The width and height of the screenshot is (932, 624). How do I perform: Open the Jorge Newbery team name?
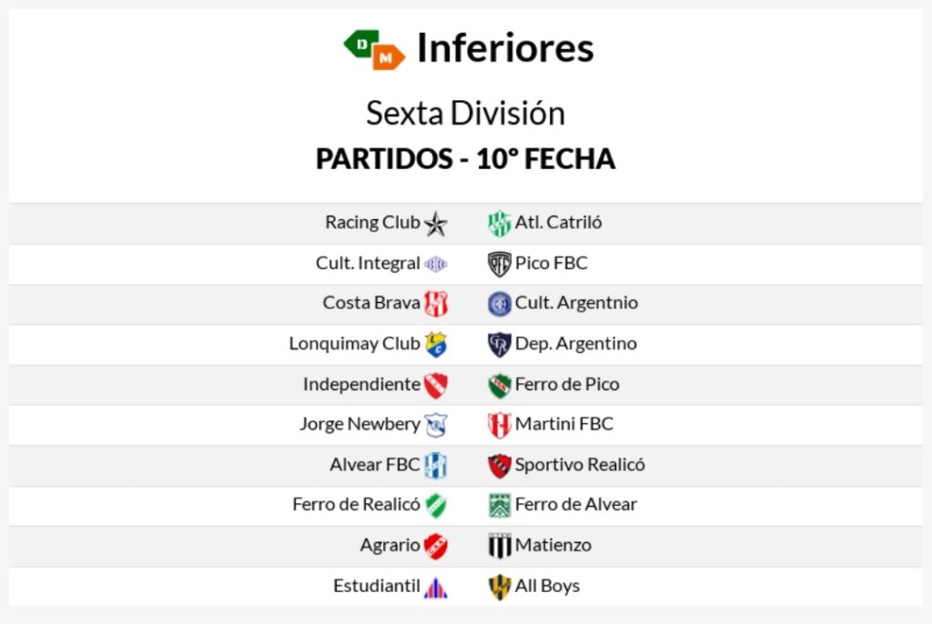point(360,424)
